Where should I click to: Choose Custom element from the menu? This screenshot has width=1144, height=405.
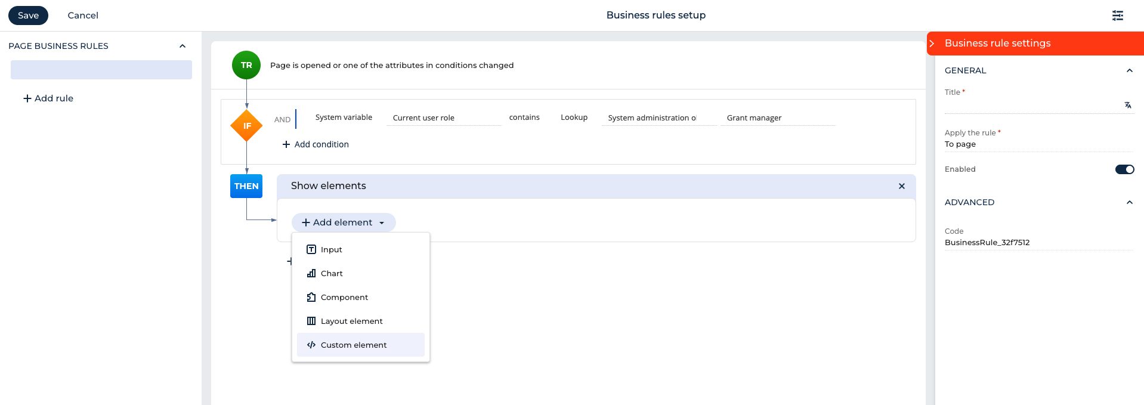coord(353,345)
